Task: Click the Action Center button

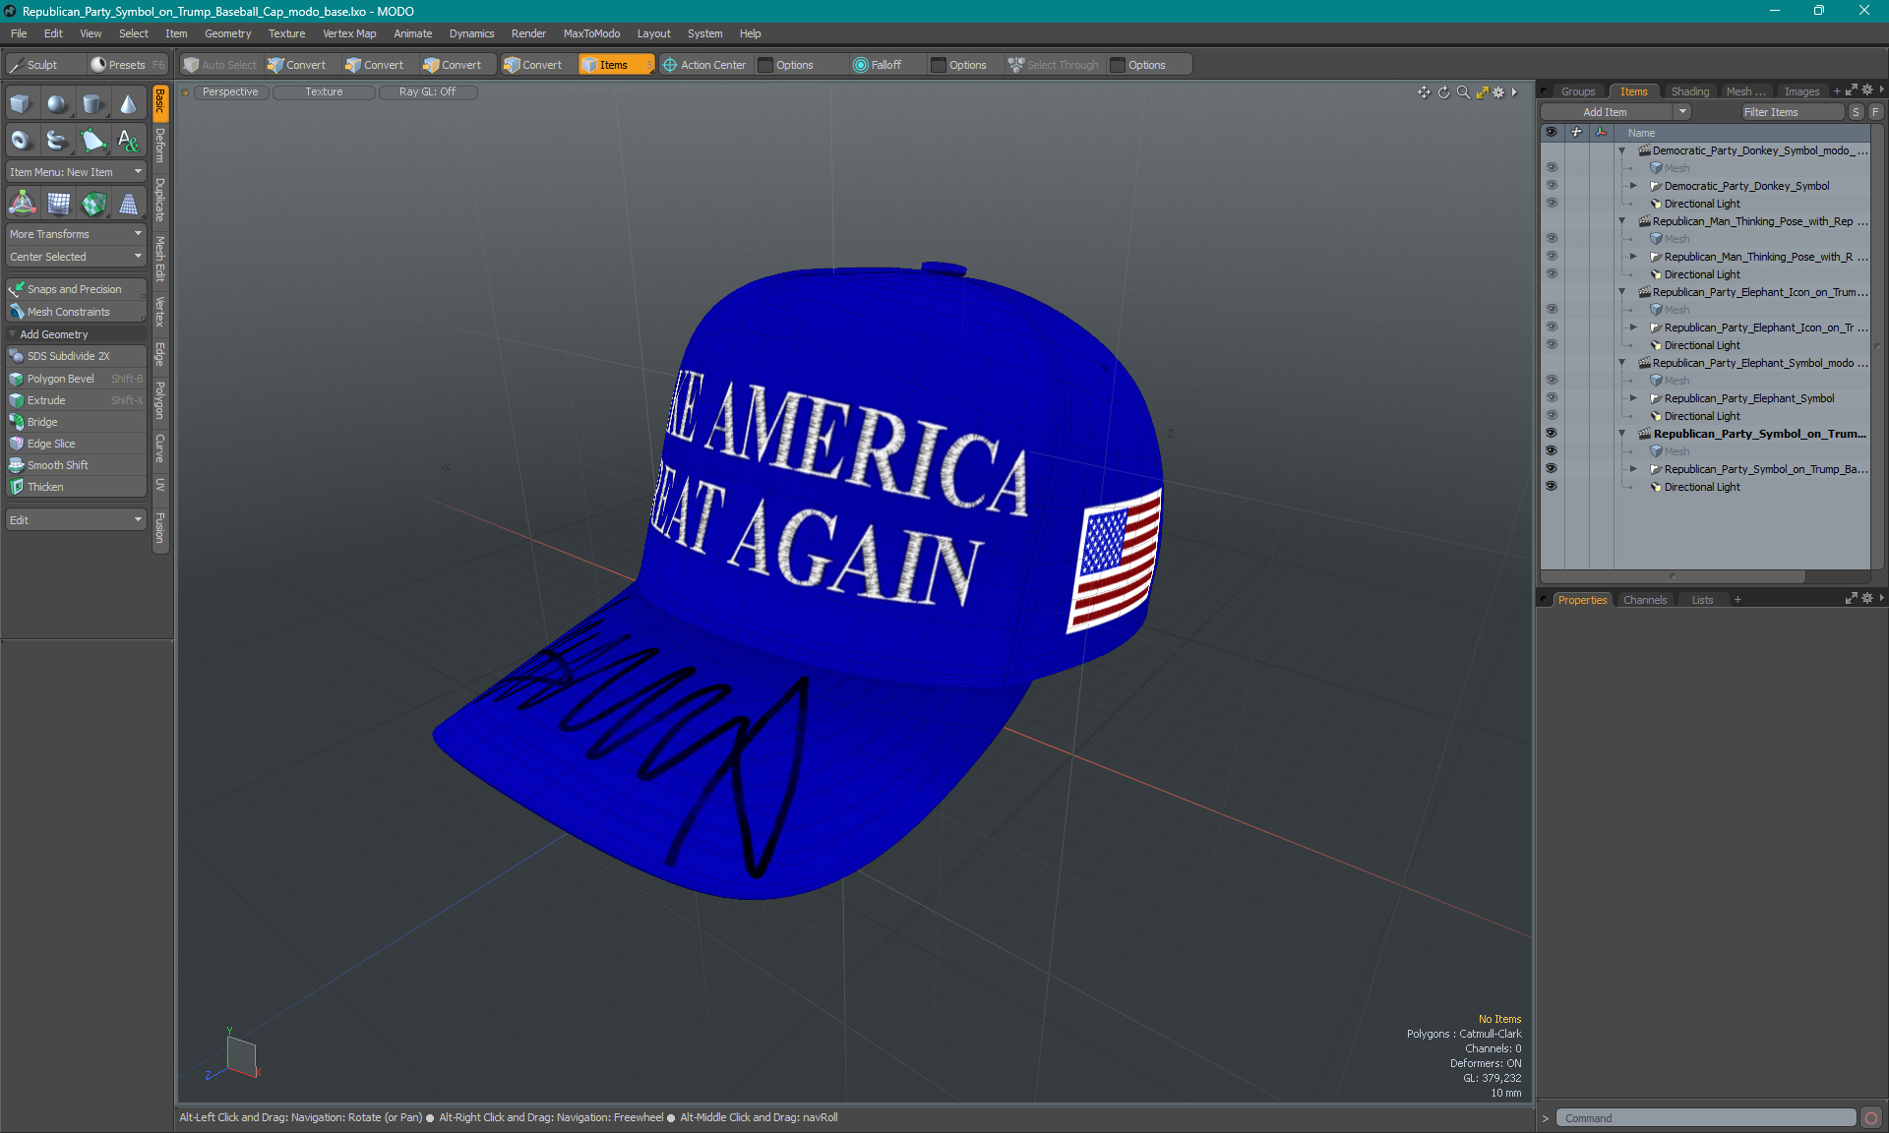Action: point(704,65)
